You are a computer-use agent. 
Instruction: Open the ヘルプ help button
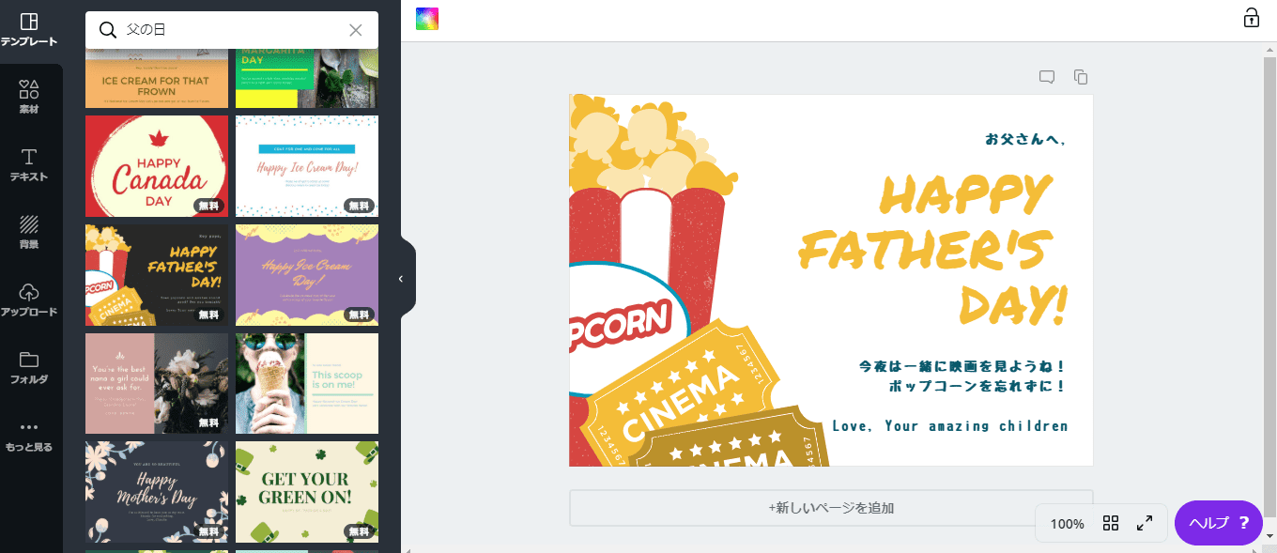coord(1218,523)
